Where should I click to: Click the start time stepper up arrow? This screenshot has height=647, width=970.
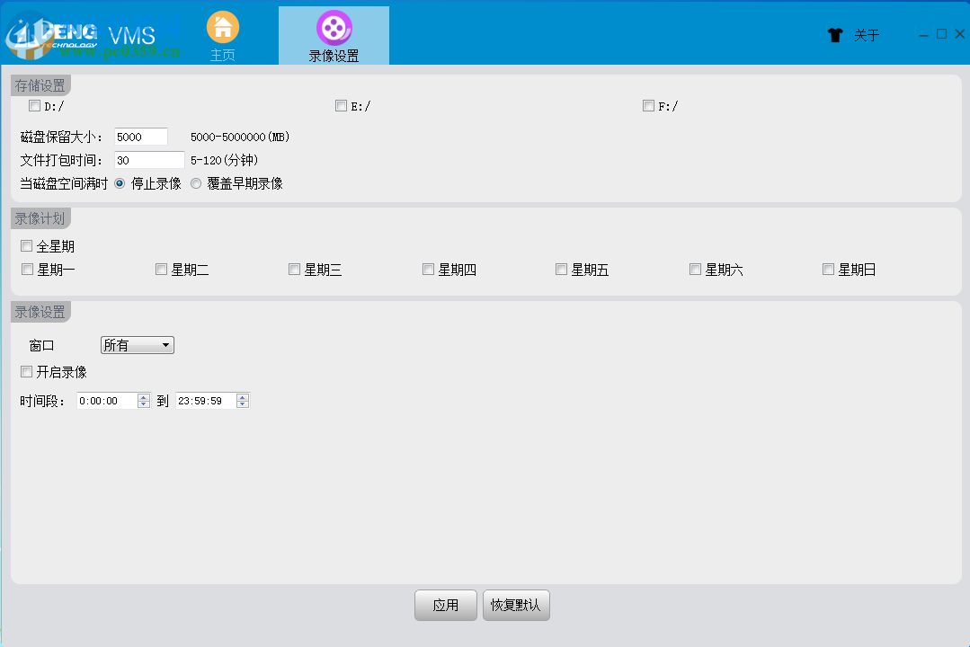click(x=142, y=396)
